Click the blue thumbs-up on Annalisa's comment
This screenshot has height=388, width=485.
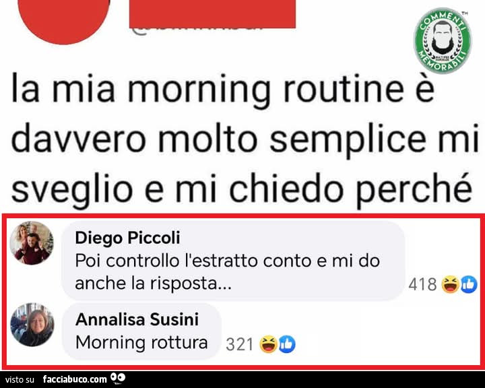click(287, 344)
